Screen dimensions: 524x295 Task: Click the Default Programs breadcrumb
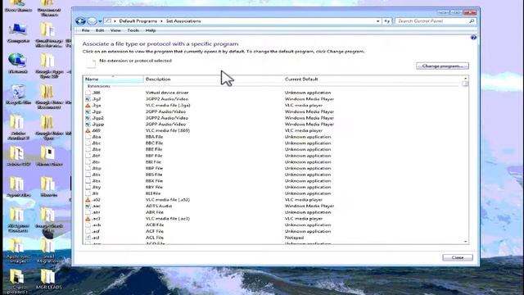tap(138, 21)
